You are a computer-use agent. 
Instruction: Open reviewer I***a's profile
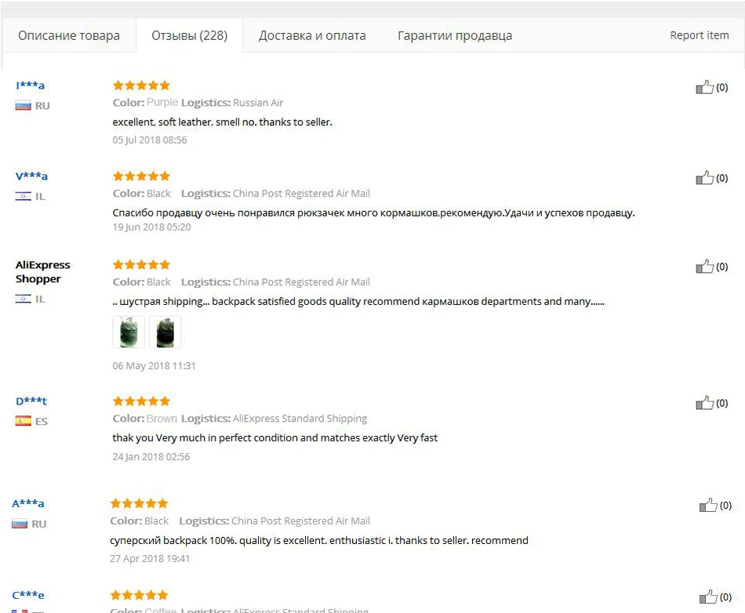30,85
